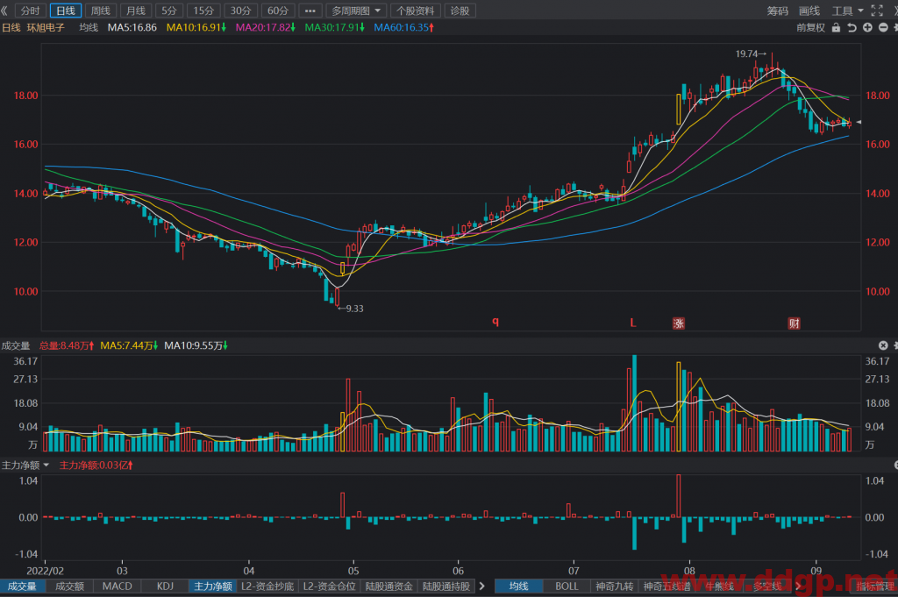Switch to the MACD indicator tab
Screen dimensions: 898x597
[x=117, y=586]
